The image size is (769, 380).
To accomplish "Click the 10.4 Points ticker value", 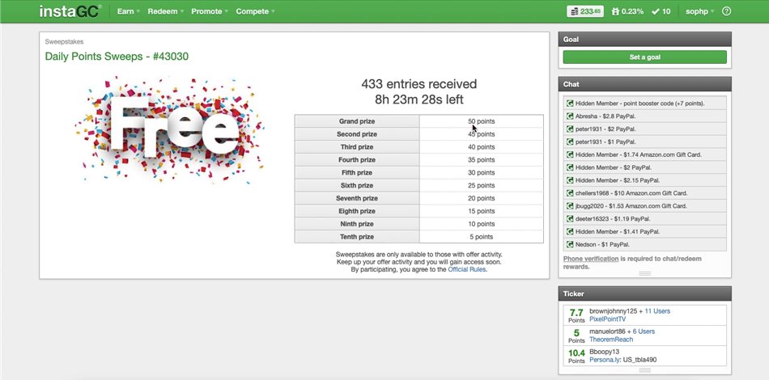I will coord(576,356).
